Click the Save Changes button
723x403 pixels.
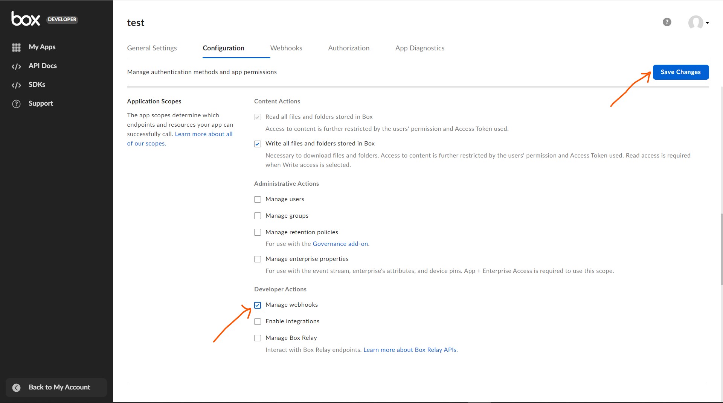point(680,72)
